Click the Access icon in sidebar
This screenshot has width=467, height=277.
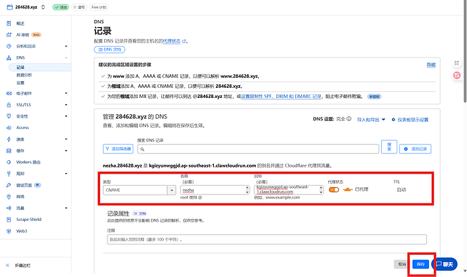click(x=9, y=128)
